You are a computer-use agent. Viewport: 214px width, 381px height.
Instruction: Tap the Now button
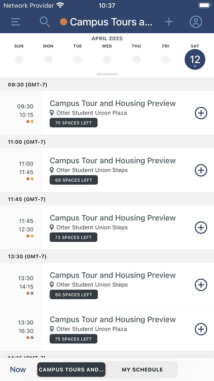[18, 369]
